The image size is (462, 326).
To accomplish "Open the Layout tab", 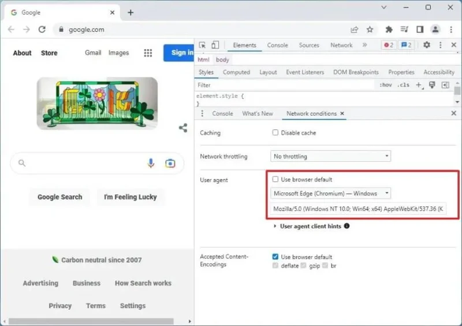I will pos(268,72).
